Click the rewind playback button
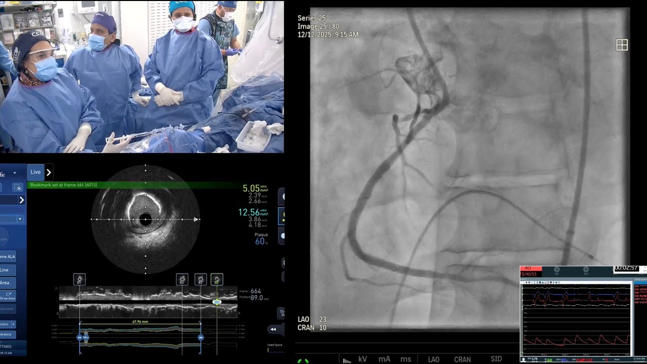 point(273,329)
